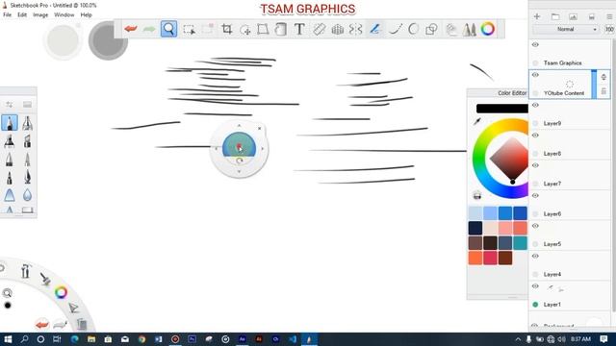
Task: Open the Brush Library icon in toolbar
Action: (469, 29)
